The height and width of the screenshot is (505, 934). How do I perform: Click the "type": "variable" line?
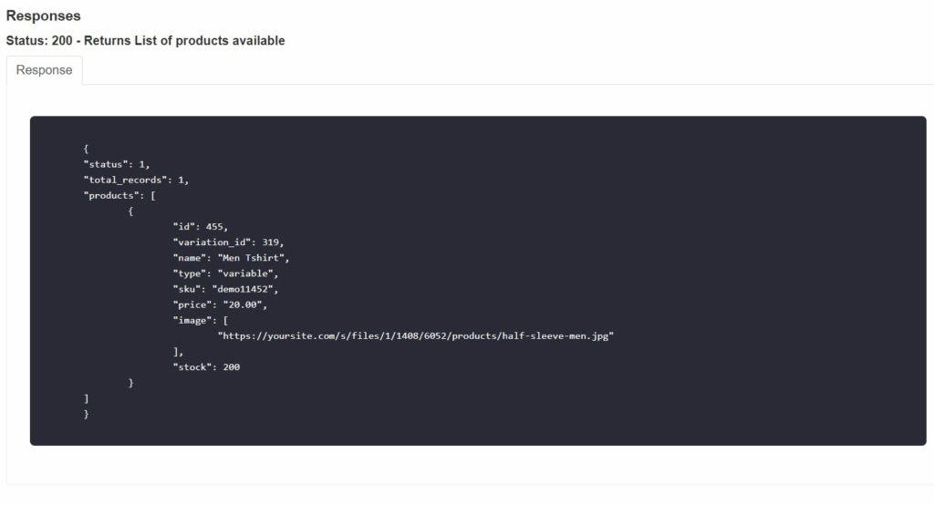pyautogui.click(x=225, y=273)
